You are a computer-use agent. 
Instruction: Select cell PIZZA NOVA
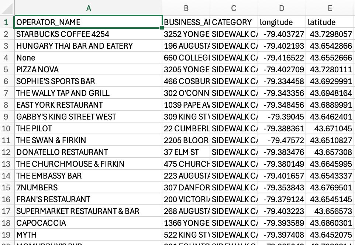[88, 69]
